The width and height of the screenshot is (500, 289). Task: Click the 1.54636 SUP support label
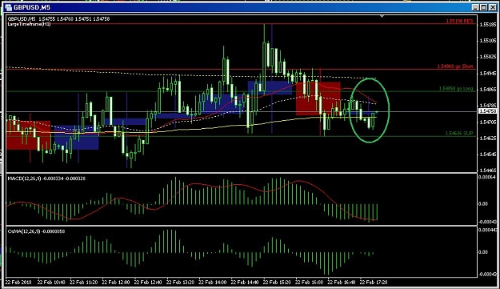click(x=459, y=134)
